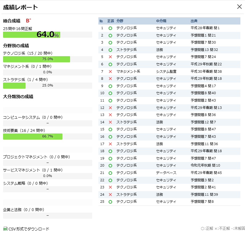Click システム戦略 (0 / 0 問中) label
The height and width of the screenshot is (231, 245).
click(26, 183)
